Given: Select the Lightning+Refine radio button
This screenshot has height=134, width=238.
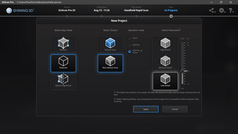Looking at the screenshot, I should [130, 51].
